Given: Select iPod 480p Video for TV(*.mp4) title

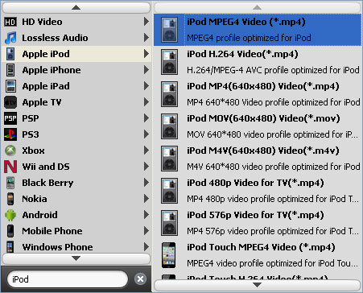Looking at the screenshot, I should click(255, 183).
